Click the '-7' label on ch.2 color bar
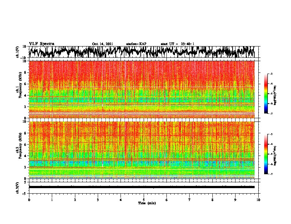The image size is (291, 224). 271,174
